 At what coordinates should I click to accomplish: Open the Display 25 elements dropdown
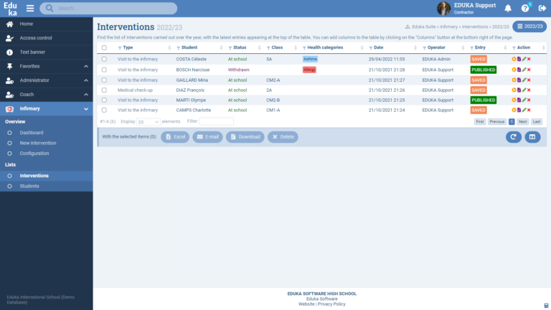coord(149,122)
